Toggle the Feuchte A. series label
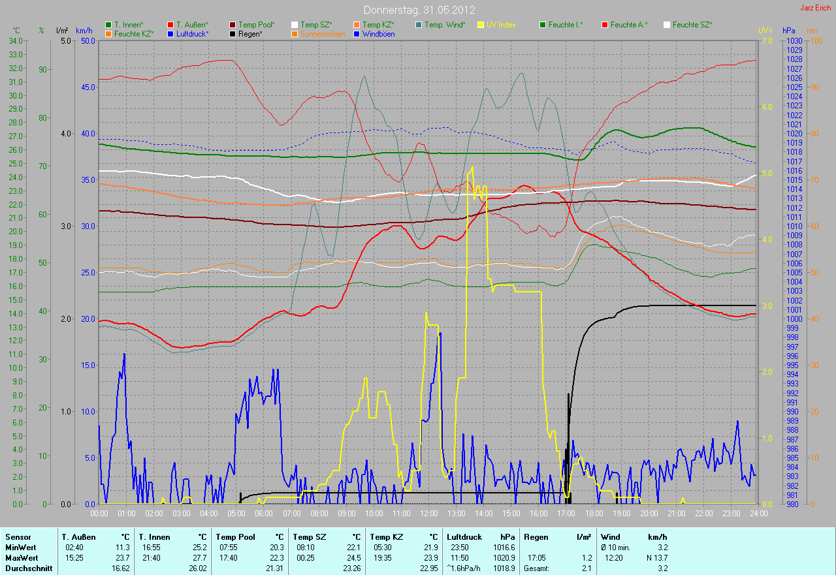Screen dimensions: 836x575 point(629,25)
